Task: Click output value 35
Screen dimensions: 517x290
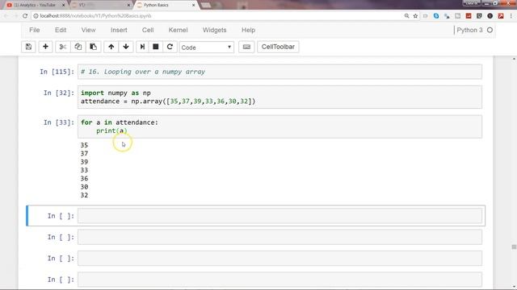Action: (84, 145)
